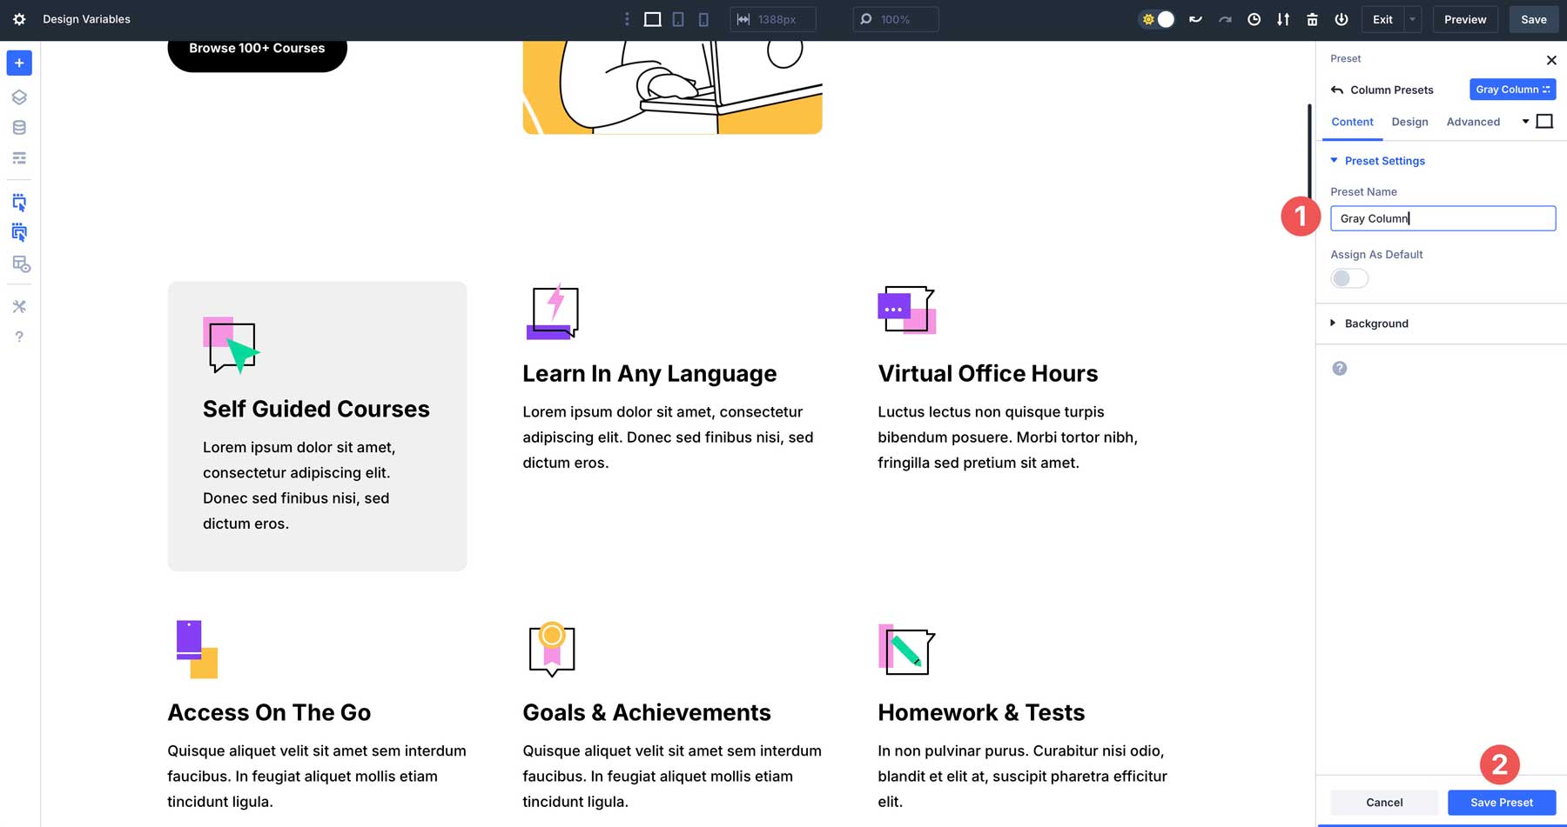Open the settings gear at top left
This screenshot has height=827, width=1567.
click(19, 18)
